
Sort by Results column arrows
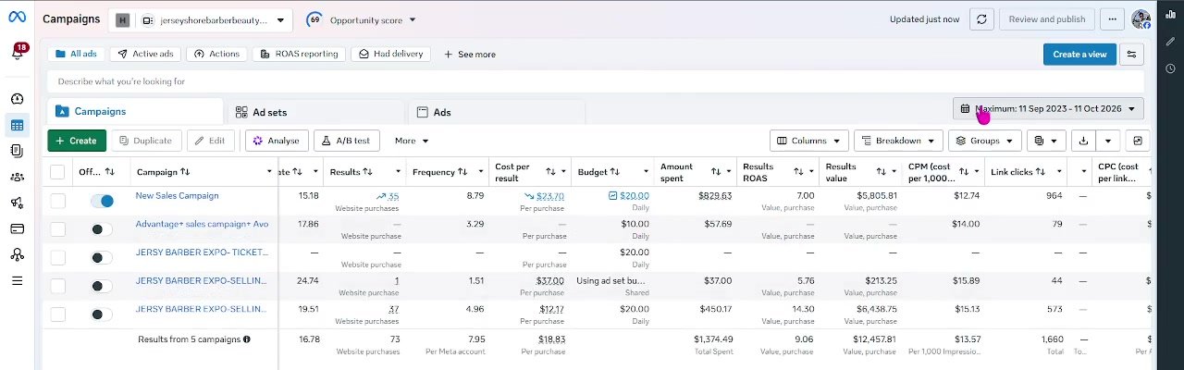(x=367, y=172)
